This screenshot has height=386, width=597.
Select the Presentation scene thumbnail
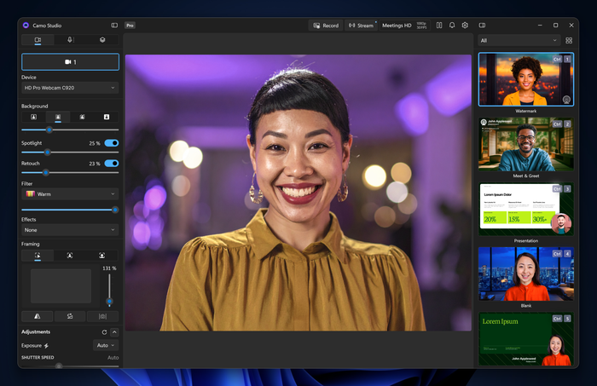coord(526,209)
